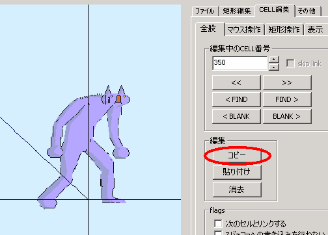
Task: Open the 矩形操作 sub-tab
Action: coord(284,30)
